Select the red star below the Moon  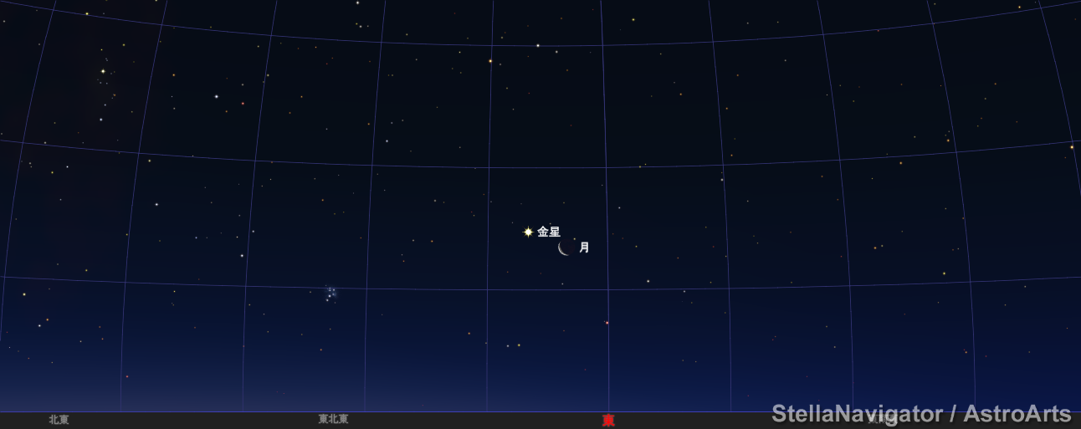click(x=607, y=323)
